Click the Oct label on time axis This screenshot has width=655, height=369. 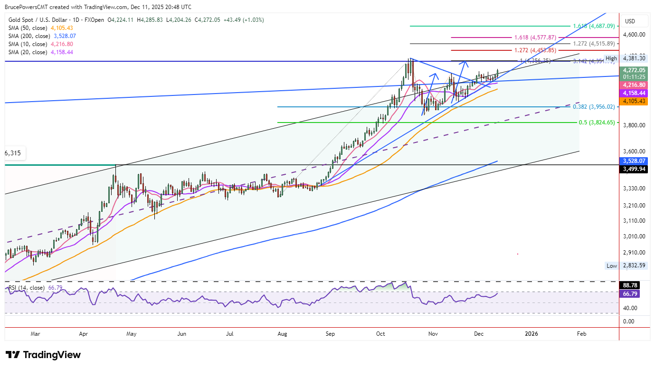click(x=380, y=334)
